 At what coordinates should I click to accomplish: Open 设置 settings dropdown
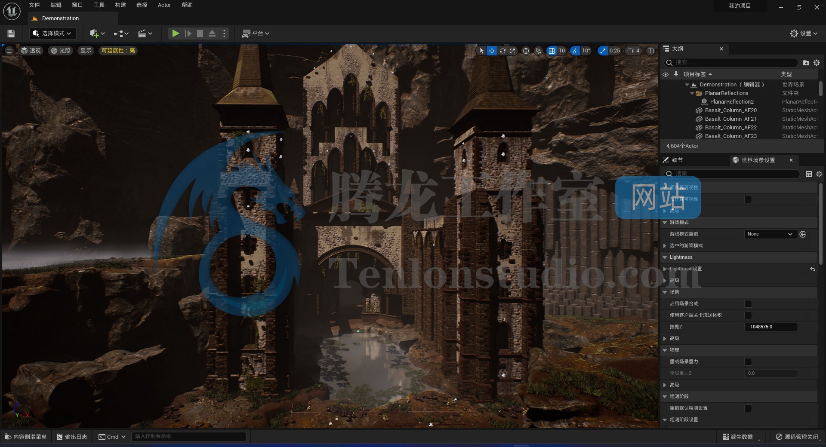coord(804,34)
